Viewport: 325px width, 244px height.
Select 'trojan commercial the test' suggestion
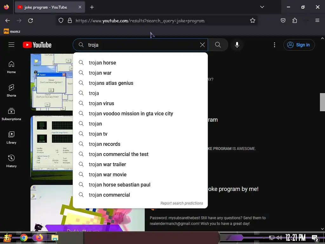140,154
